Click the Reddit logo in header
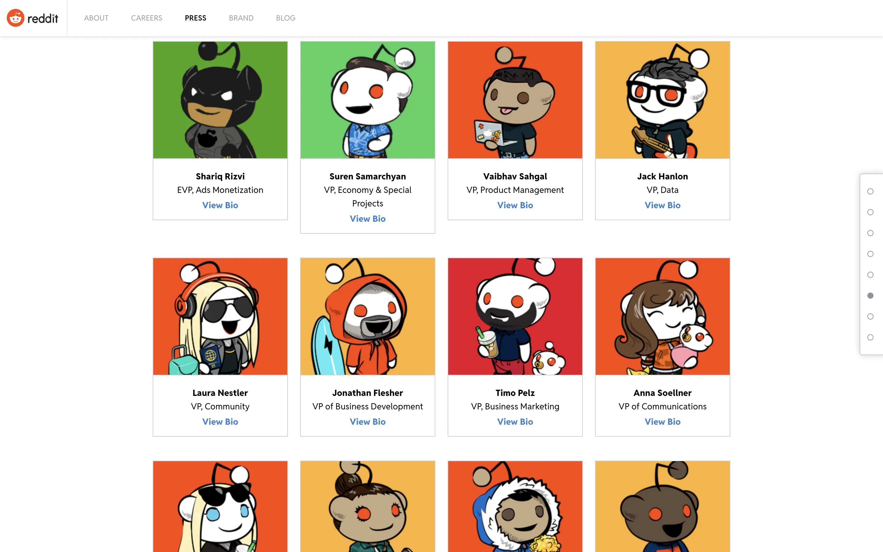This screenshot has height=552, width=883. click(x=32, y=18)
